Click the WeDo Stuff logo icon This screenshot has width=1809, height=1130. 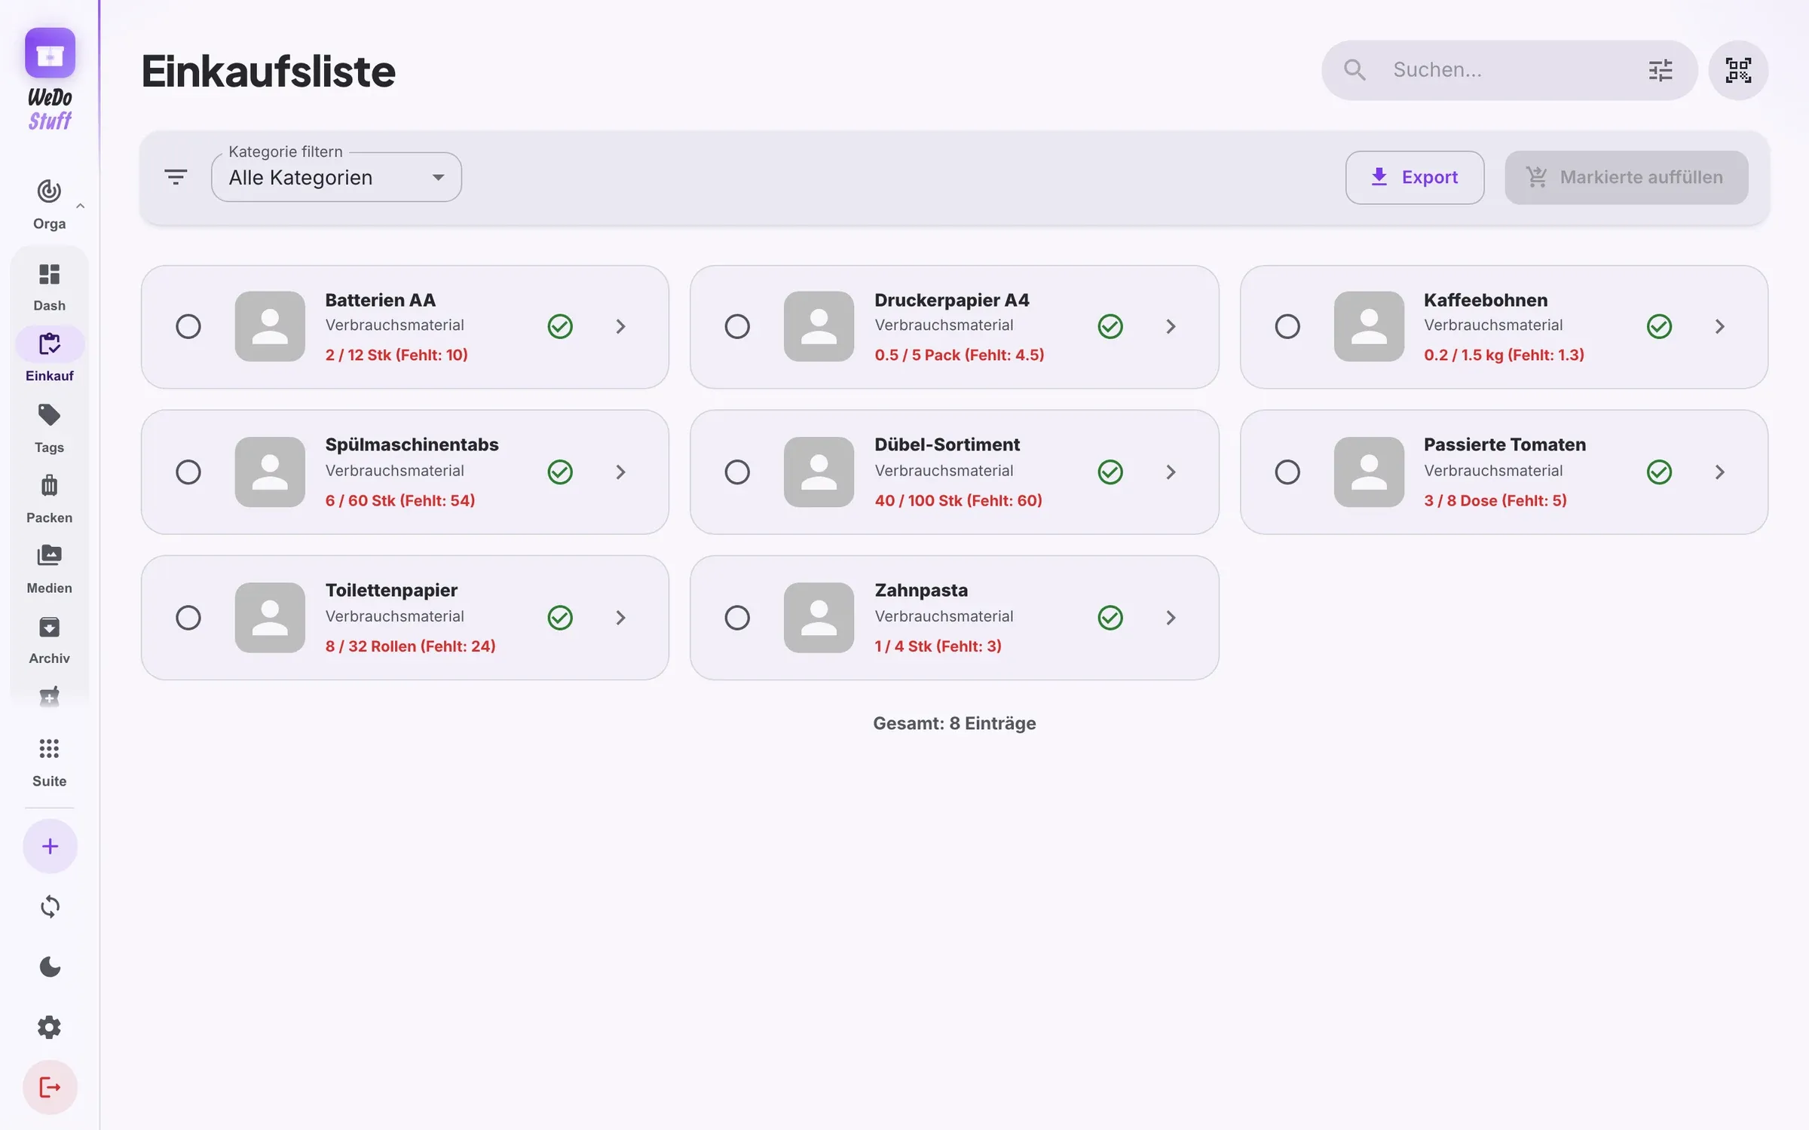click(x=50, y=53)
